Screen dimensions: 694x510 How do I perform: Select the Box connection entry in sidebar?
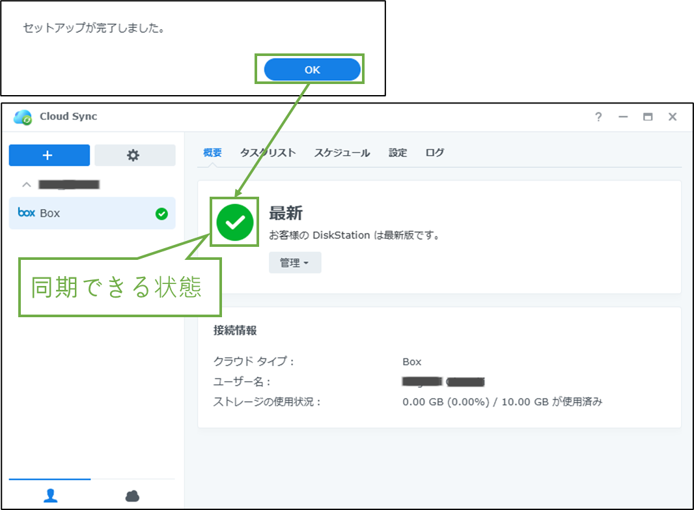pyautogui.click(x=91, y=213)
